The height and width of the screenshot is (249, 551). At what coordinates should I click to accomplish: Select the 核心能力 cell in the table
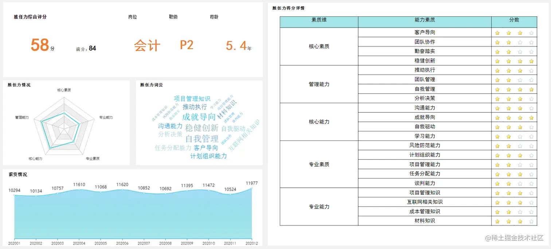coord(319,122)
